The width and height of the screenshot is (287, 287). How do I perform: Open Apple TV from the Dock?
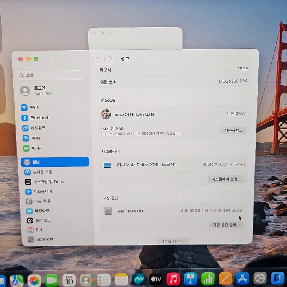156,279
